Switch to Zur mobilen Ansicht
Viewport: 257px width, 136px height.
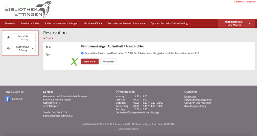pos(128,129)
